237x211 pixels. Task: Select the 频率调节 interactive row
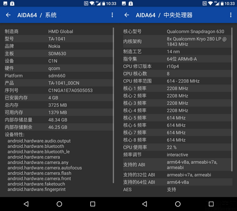pyautogui.click(x=177, y=155)
